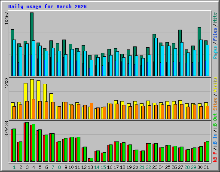220x172 pixels.
Task: Select day 27 on the x-axis
Action: coord(180,167)
